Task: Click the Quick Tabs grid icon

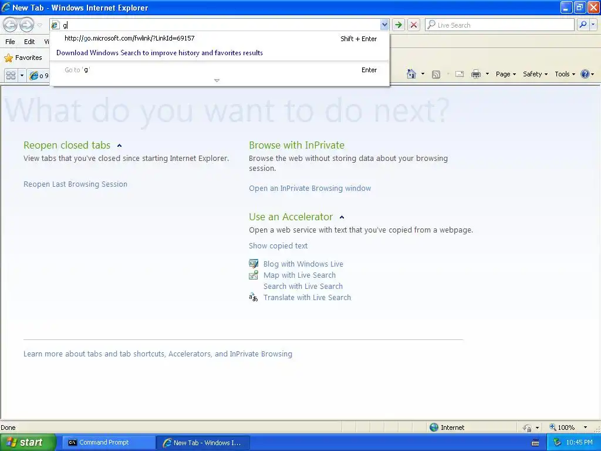Action: (11, 75)
